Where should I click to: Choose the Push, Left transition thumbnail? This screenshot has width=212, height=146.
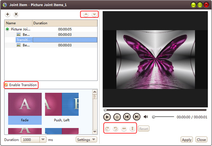point(62,108)
